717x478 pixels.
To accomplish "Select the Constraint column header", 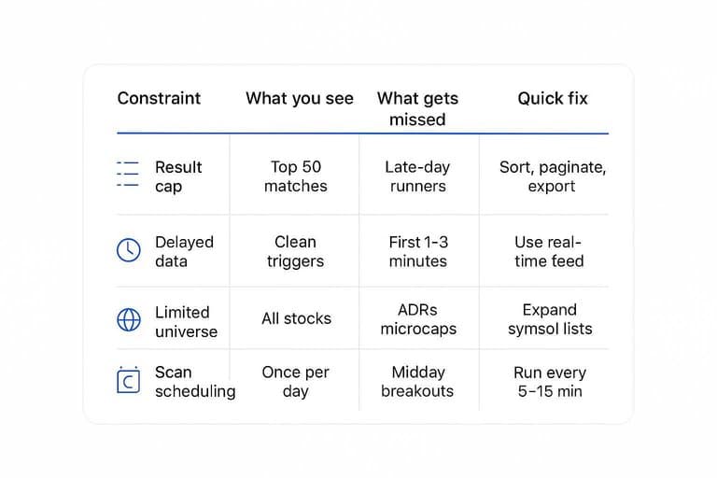I will click(159, 98).
